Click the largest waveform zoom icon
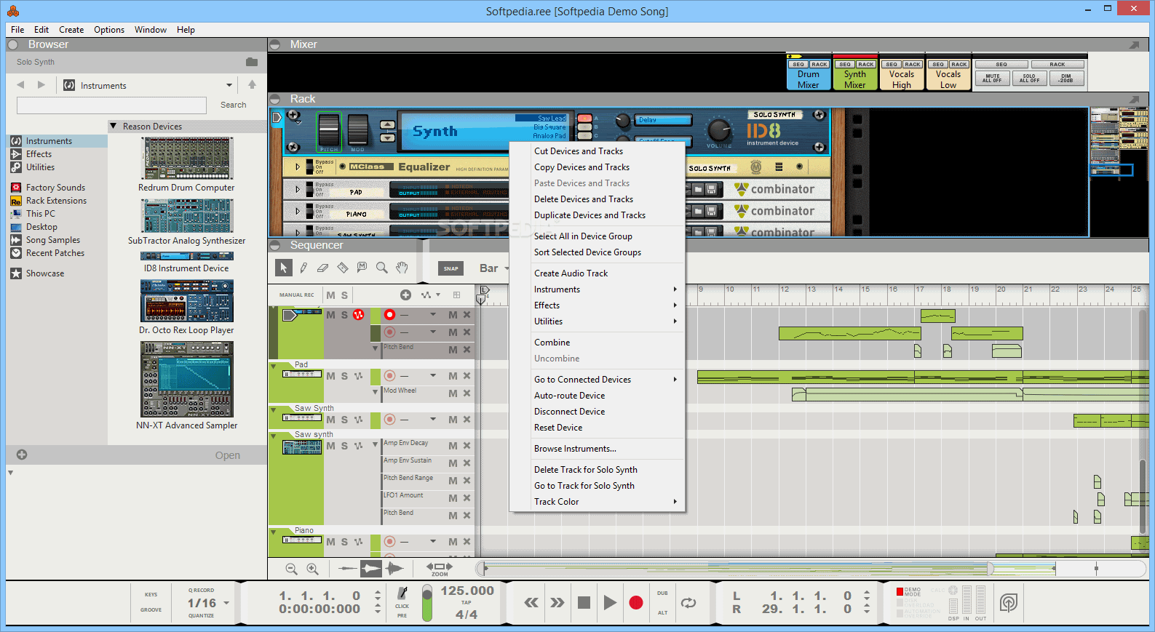 pos(394,569)
